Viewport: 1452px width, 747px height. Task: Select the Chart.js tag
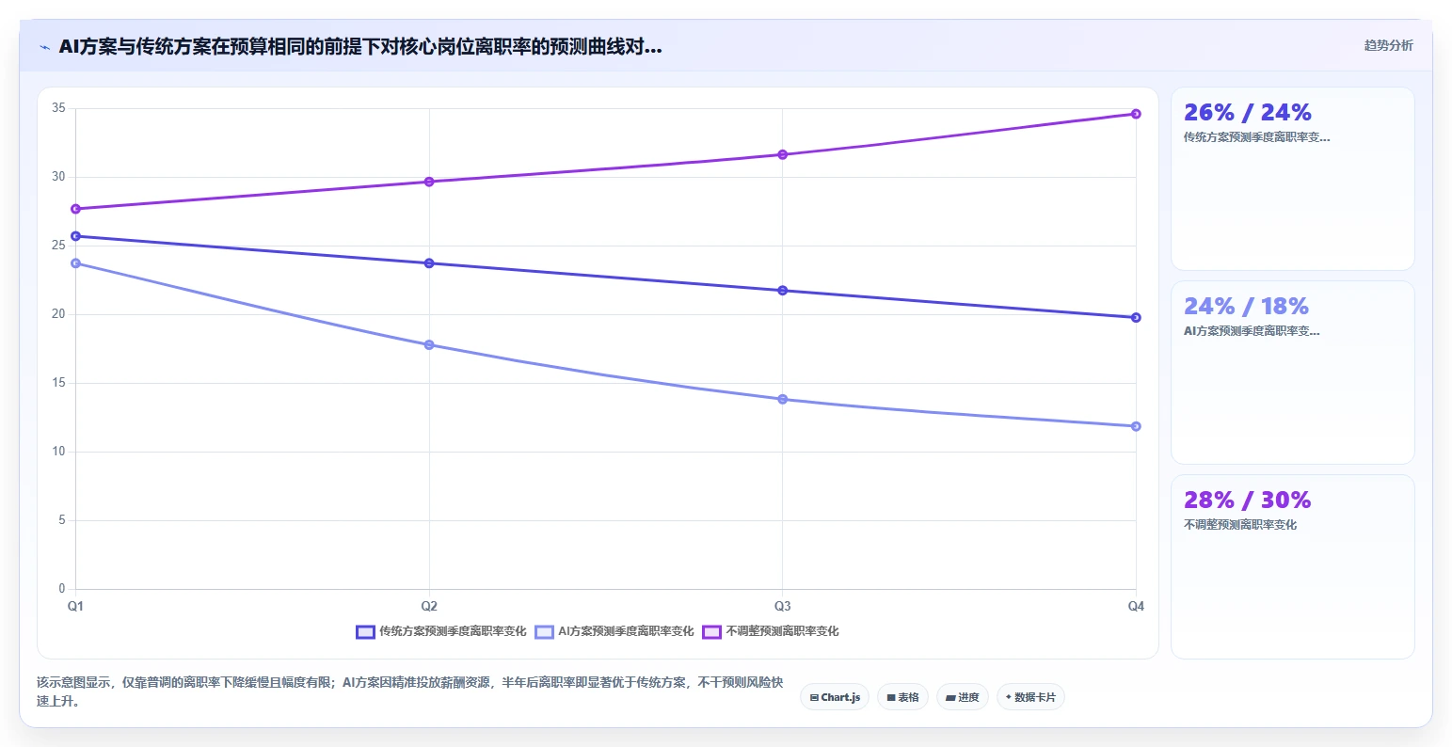coord(835,697)
